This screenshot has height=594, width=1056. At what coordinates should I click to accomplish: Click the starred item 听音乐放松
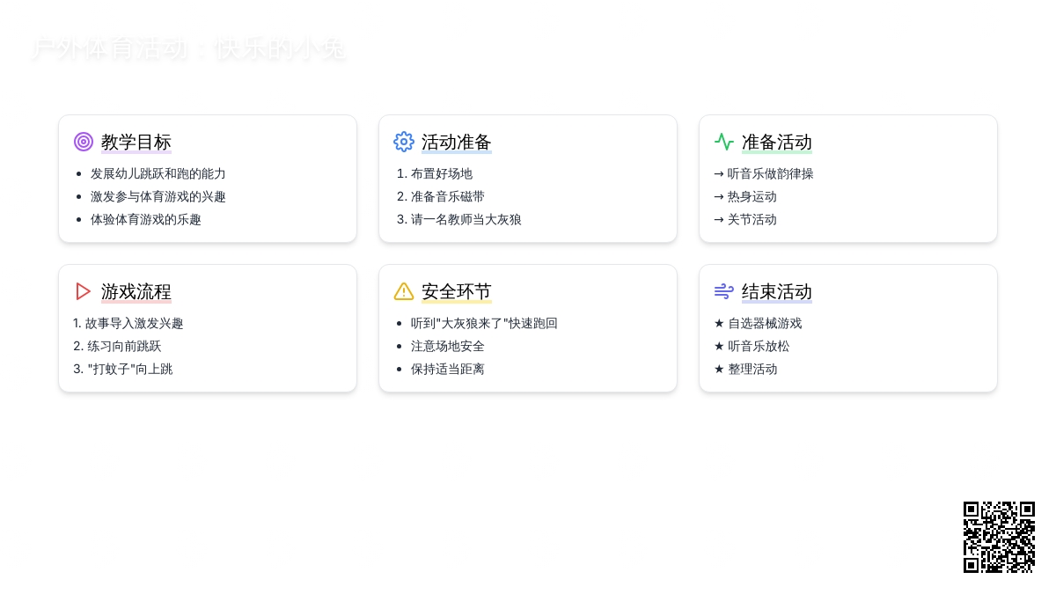[752, 347]
